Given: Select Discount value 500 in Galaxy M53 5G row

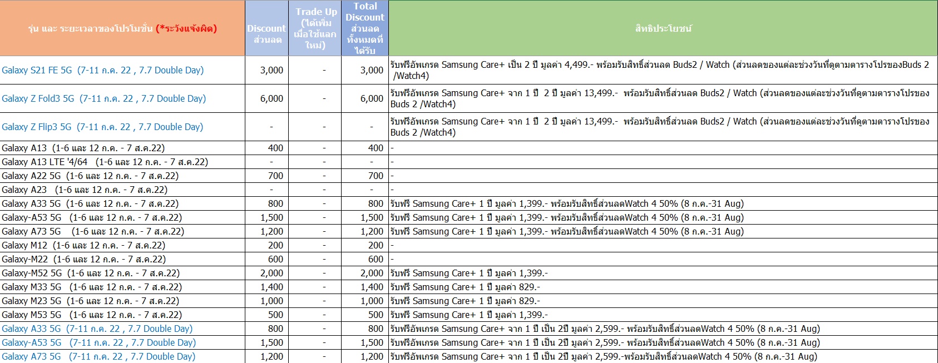Looking at the screenshot, I should [266, 315].
